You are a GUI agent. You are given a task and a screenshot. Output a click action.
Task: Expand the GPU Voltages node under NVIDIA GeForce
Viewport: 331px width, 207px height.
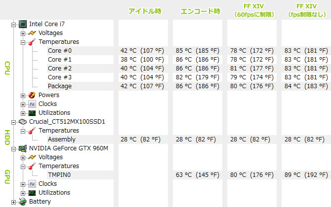23,158
